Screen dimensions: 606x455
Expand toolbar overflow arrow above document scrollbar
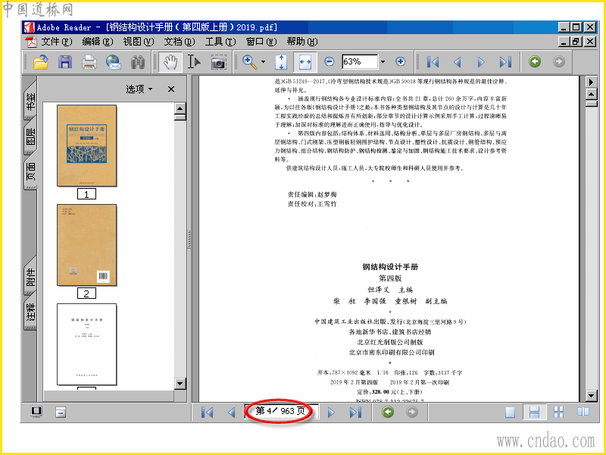click(x=591, y=82)
